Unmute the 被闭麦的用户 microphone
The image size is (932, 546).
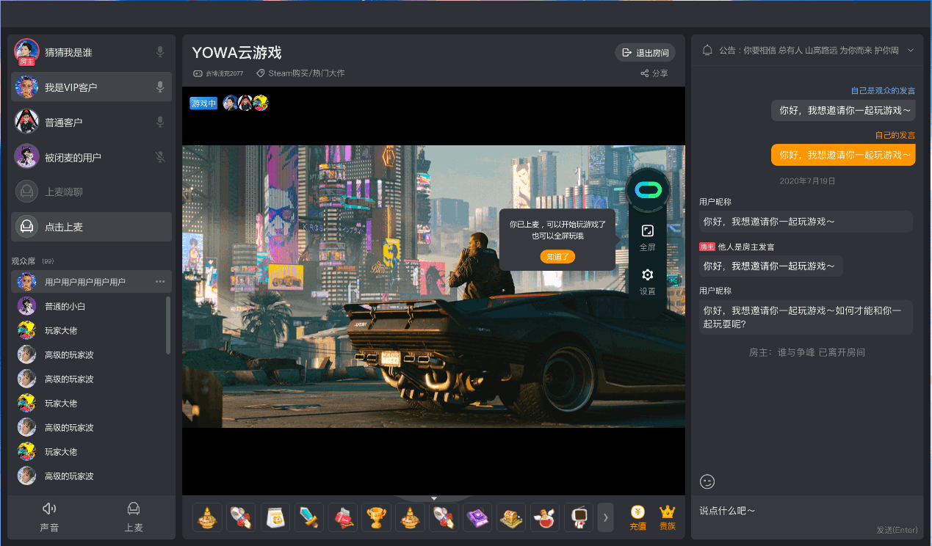pos(160,157)
